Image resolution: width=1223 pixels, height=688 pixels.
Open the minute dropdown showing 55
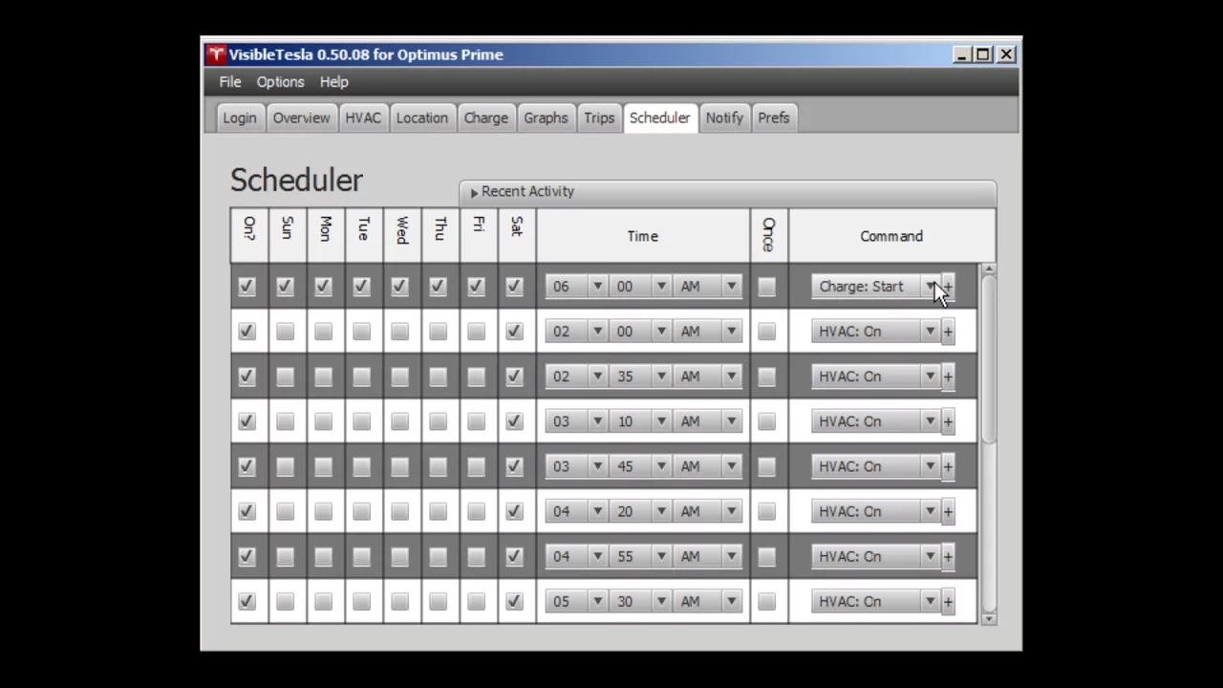click(640, 556)
